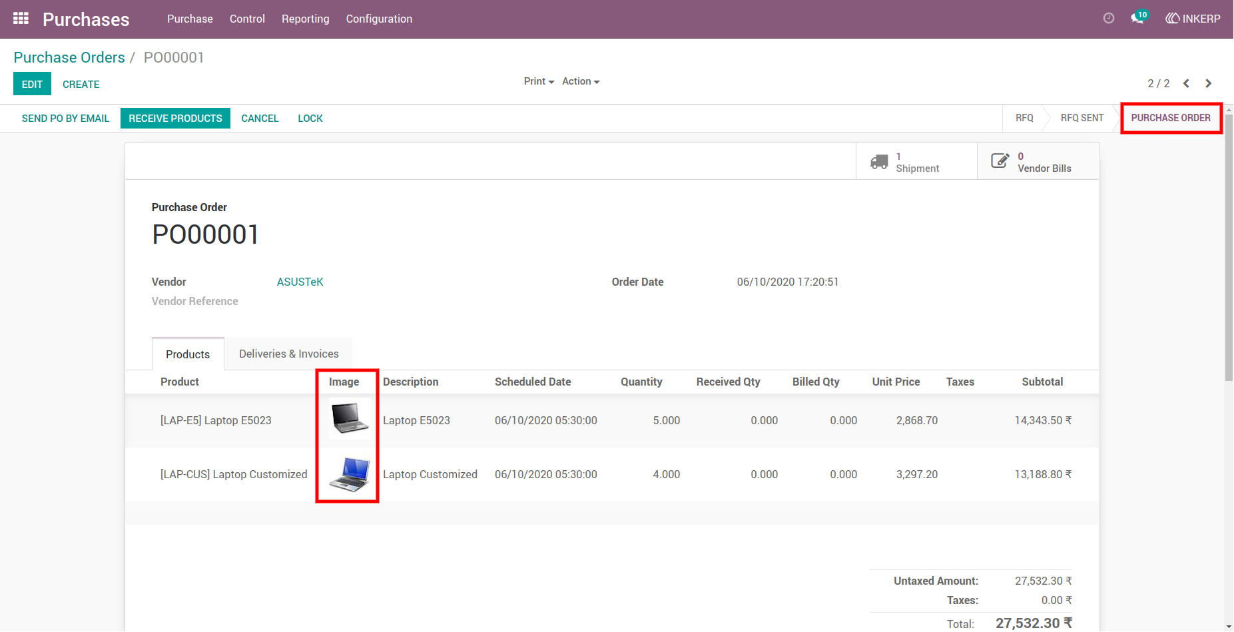Open the apps grid menu icon
Viewport: 1234px width, 632px height.
coord(21,19)
